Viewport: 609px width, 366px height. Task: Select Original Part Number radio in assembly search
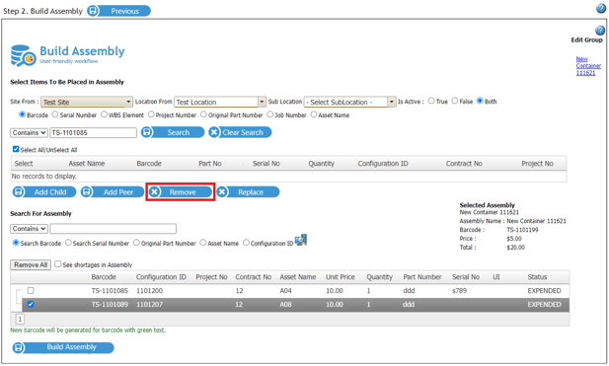[136, 243]
